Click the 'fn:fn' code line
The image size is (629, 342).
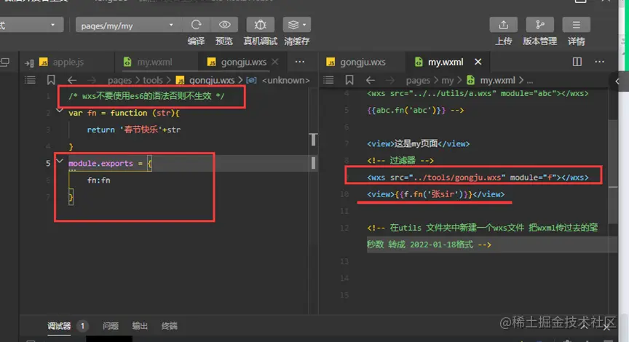(99, 180)
